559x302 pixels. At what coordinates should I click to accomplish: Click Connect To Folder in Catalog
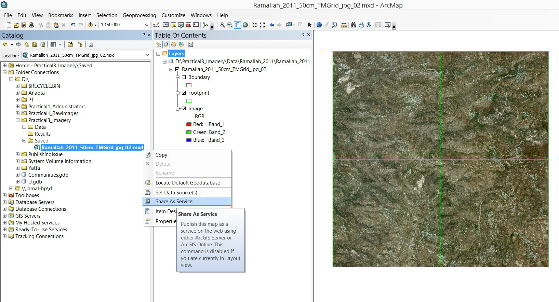pyautogui.click(x=70, y=44)
